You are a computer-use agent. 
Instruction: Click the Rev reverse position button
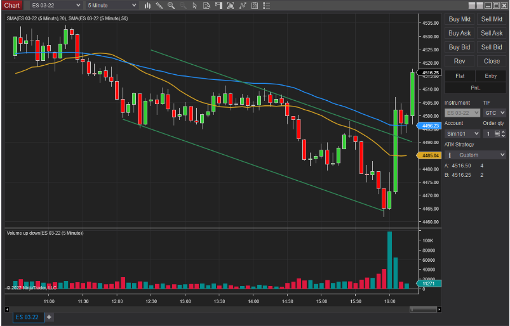pyautogui.click(x=459, y=62)
